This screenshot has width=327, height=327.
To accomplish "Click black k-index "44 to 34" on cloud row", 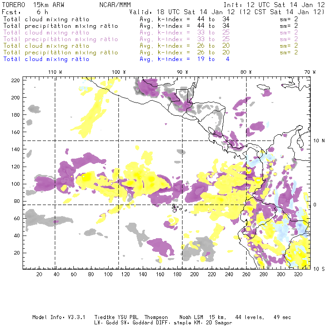I will click(x=213, y=19).
